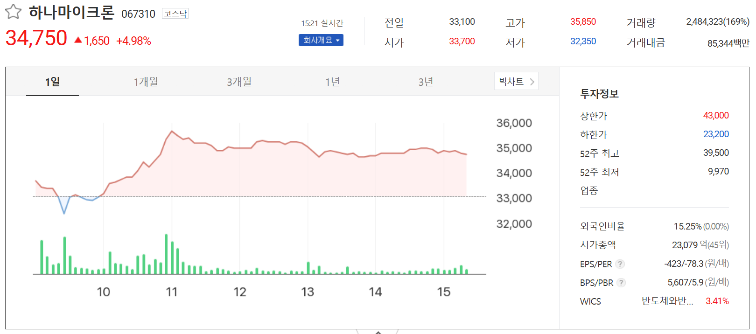The width and height of the screenshot is (756, 334).
Task: Click the 15:21 실시간 timestamp
Action: 322,23
